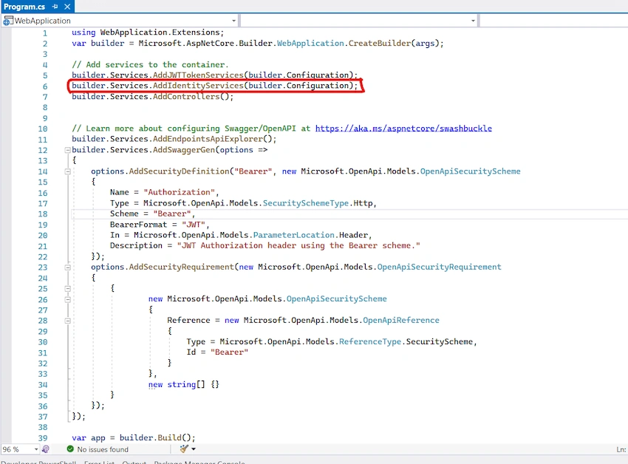Viewport: 628px width, 464px height.
Task: Run code cleanup with the broom icon
Action: [184, 449]
